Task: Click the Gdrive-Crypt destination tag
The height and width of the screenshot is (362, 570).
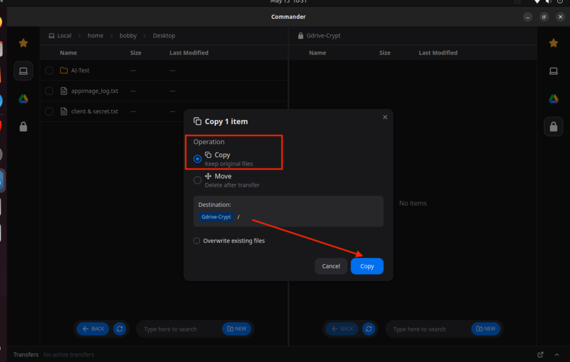Action: coord(216,217)
